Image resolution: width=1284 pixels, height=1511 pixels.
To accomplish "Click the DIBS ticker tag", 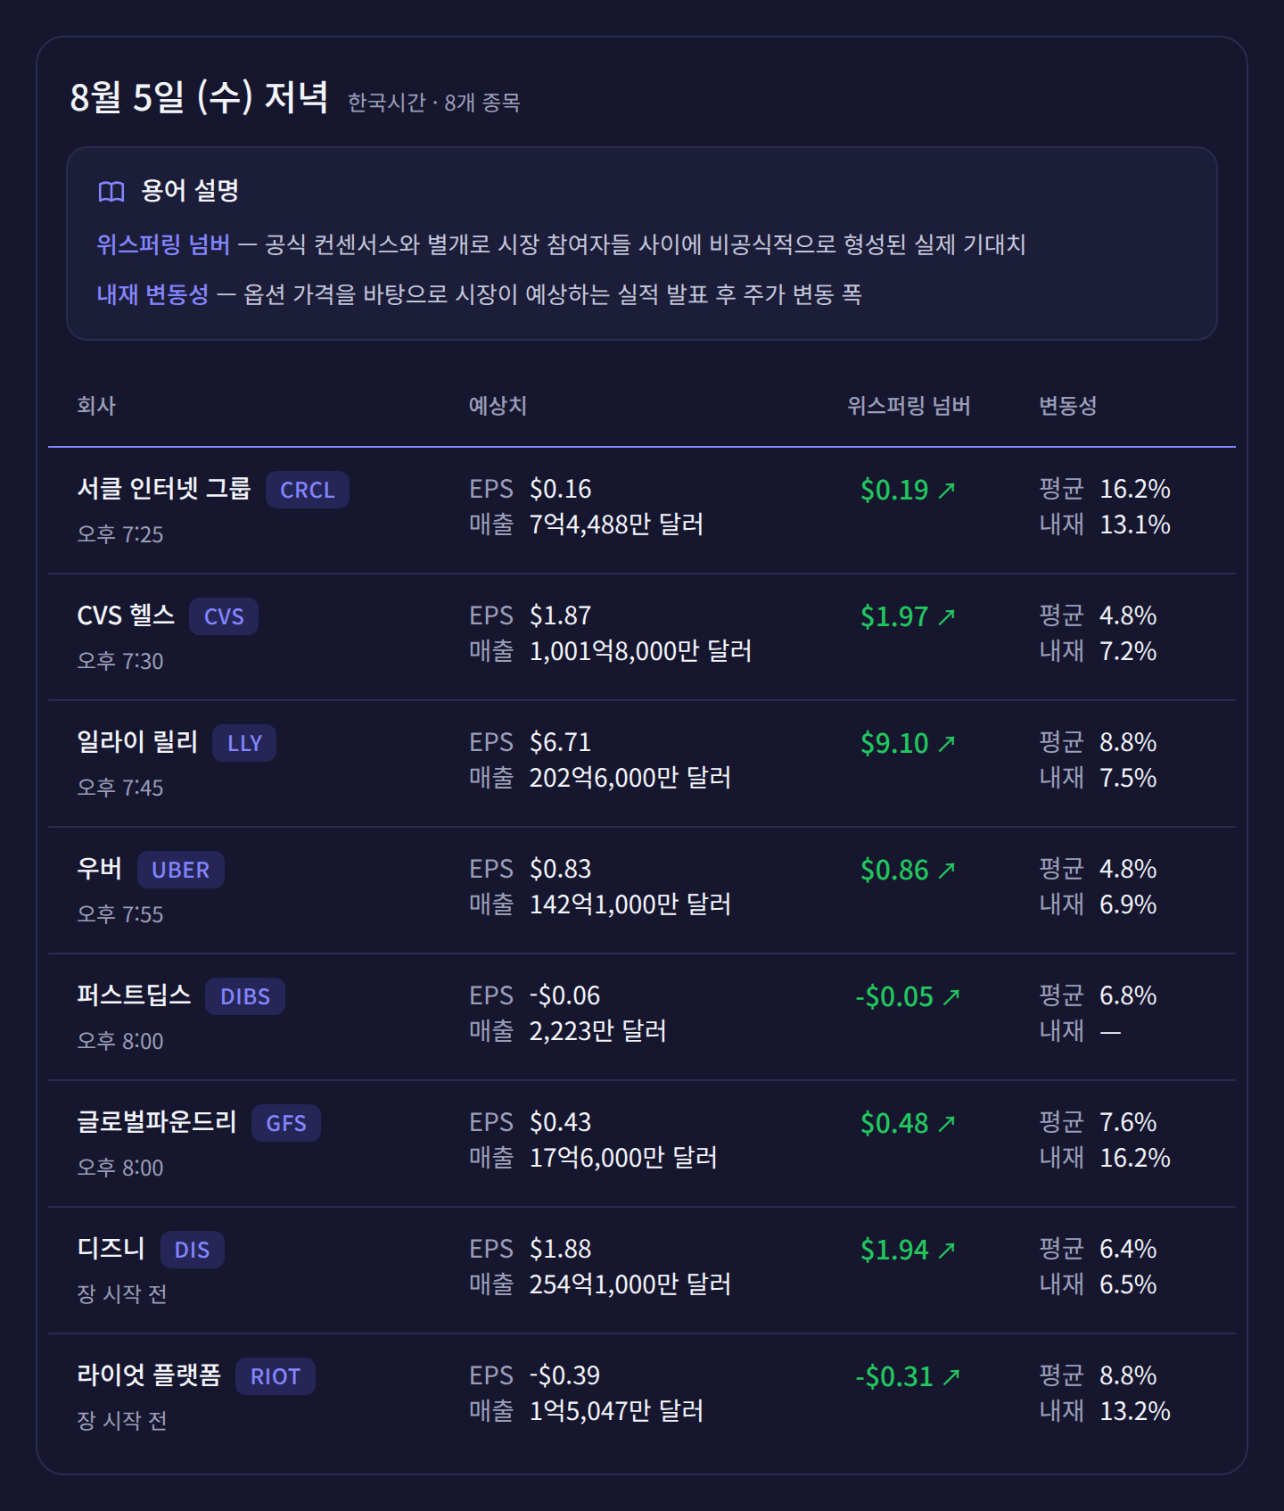I will (x=245, y=996).
